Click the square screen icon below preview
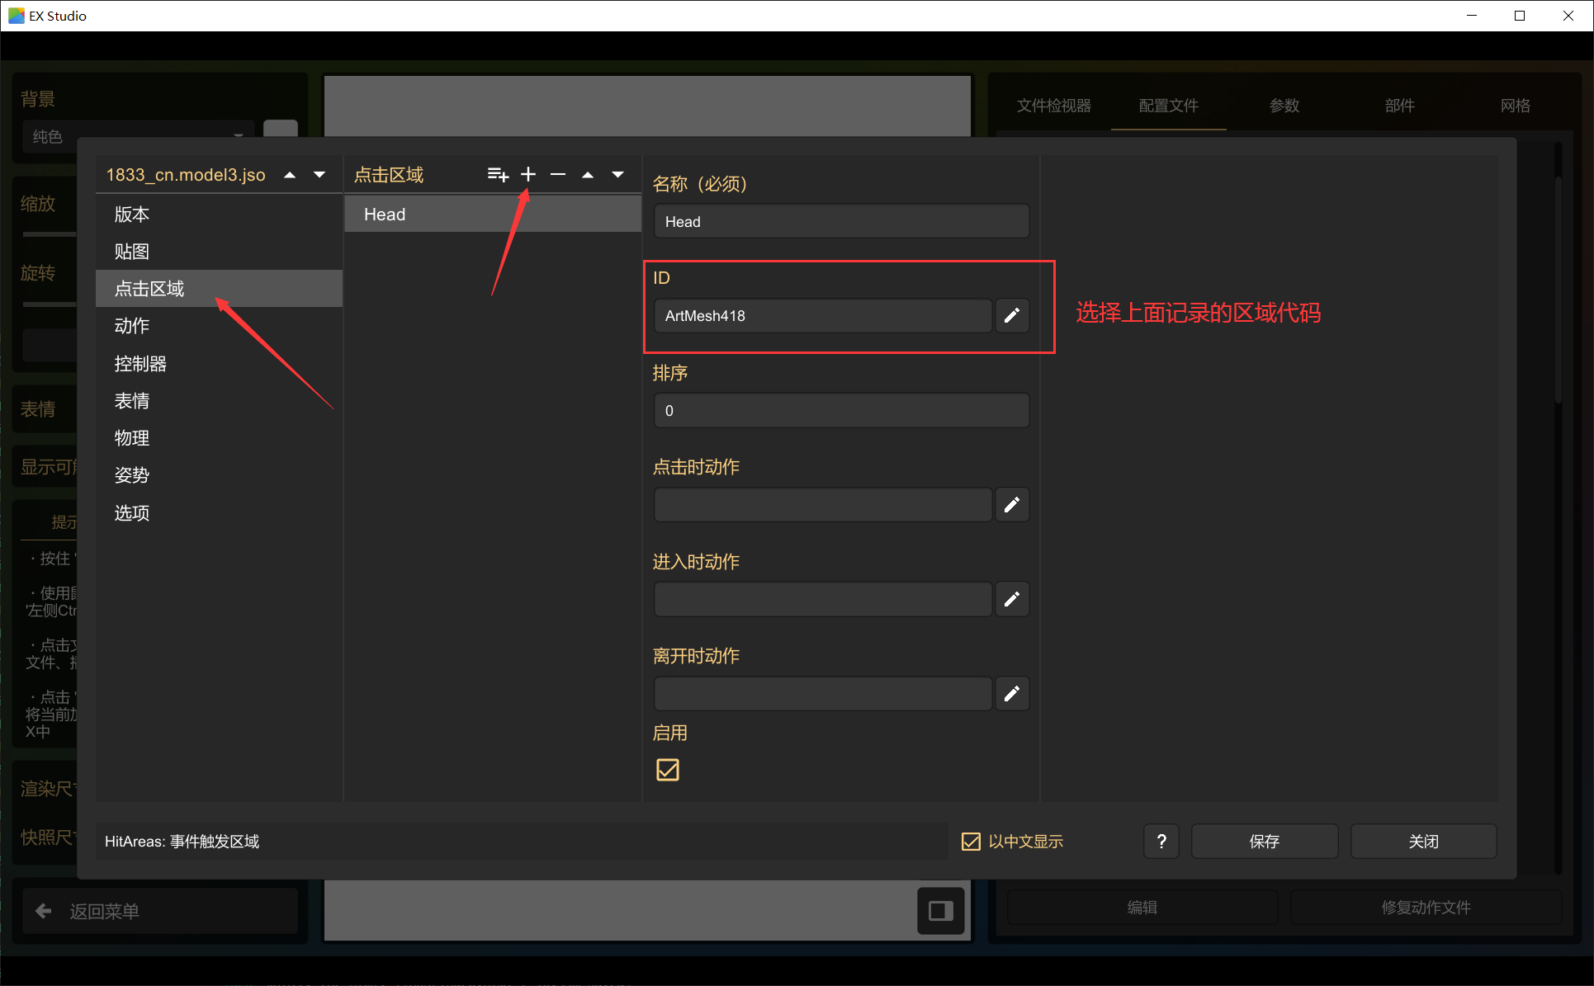Image resolution: width=1594 pixels, height=986 pixels. click(x=941, y=911)
